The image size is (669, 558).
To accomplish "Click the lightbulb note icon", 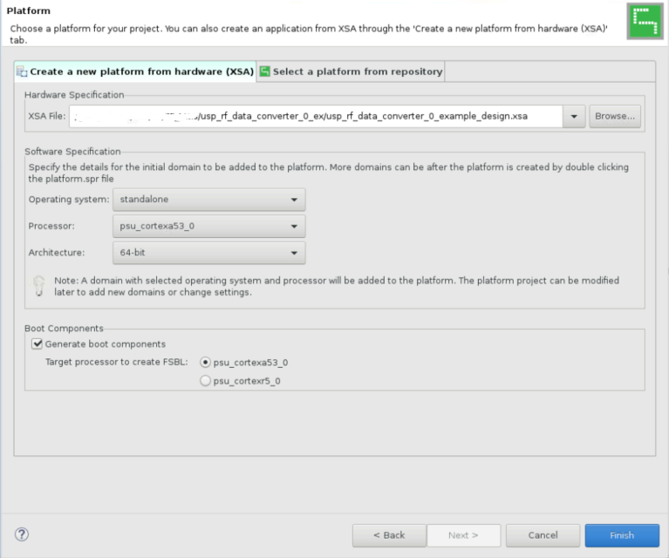I will point(38,287).
